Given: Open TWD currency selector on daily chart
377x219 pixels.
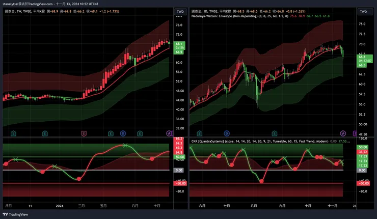Looking at the screenshot, I should 363,12.
